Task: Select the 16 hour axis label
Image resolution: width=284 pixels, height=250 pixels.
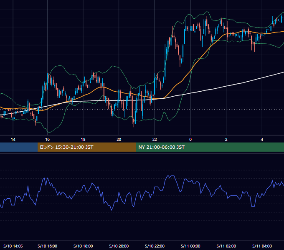Action: click(x=47, y=140)
